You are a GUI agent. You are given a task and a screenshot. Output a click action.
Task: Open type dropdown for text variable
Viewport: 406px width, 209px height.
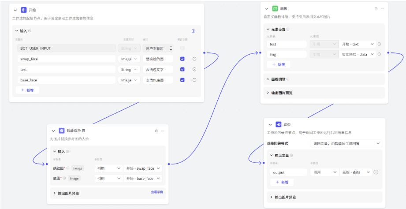[x=129, y=69]
